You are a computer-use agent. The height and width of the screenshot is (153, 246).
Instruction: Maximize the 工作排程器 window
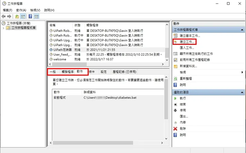pos(228,3)
